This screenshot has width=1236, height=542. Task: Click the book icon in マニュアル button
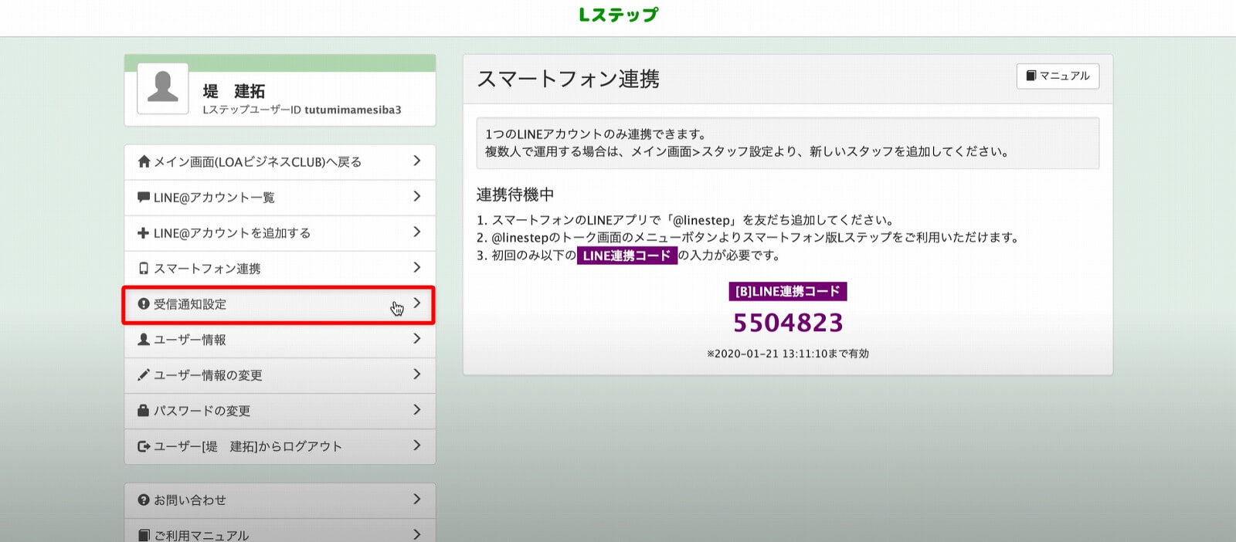1031,76
